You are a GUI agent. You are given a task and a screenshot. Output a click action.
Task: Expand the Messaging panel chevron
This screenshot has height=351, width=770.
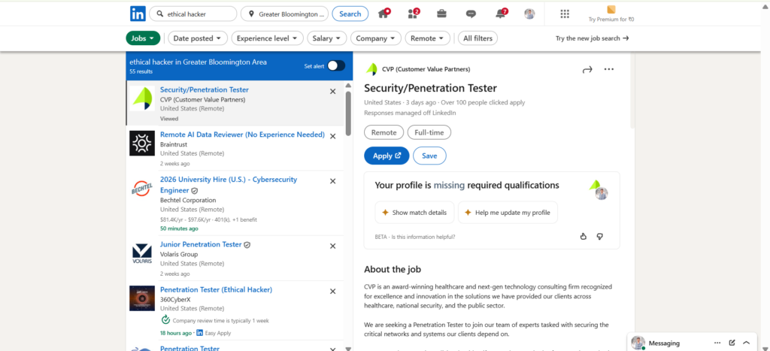click(x=747, y=343)
